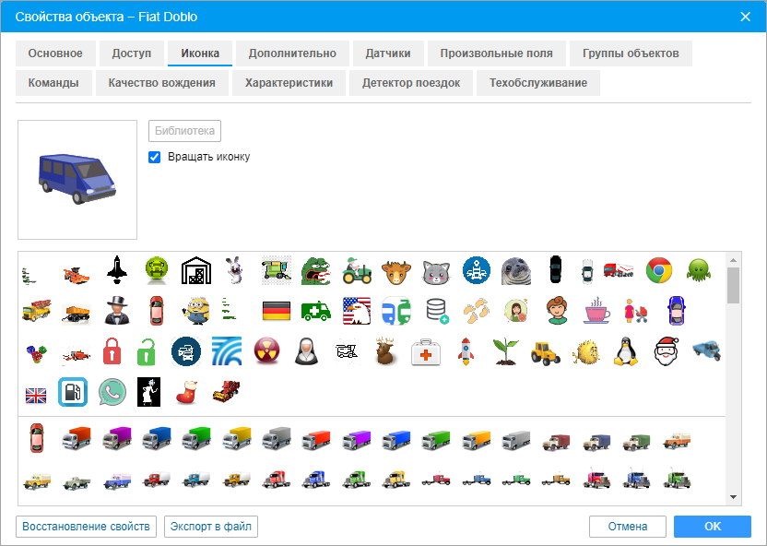Switch to the Доступ tab
Viewport: 767px width, 546px height.
click(132, 53)
